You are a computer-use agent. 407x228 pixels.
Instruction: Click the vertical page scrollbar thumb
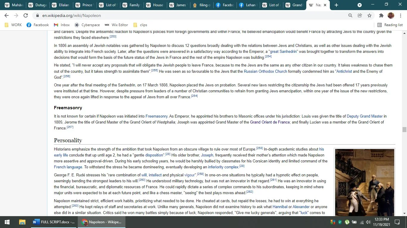(404, 129)
